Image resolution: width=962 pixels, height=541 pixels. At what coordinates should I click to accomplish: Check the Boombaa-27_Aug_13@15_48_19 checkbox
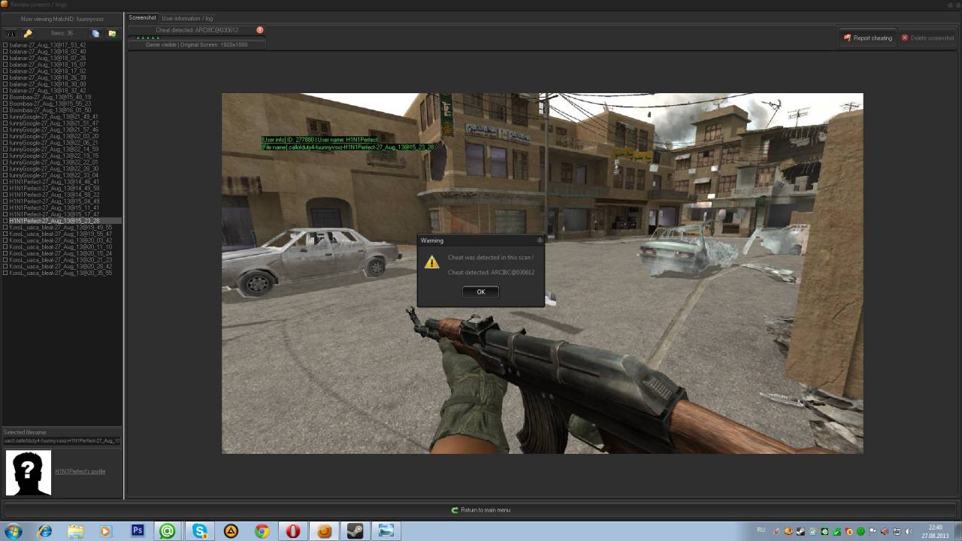click(x=5, y=97)
